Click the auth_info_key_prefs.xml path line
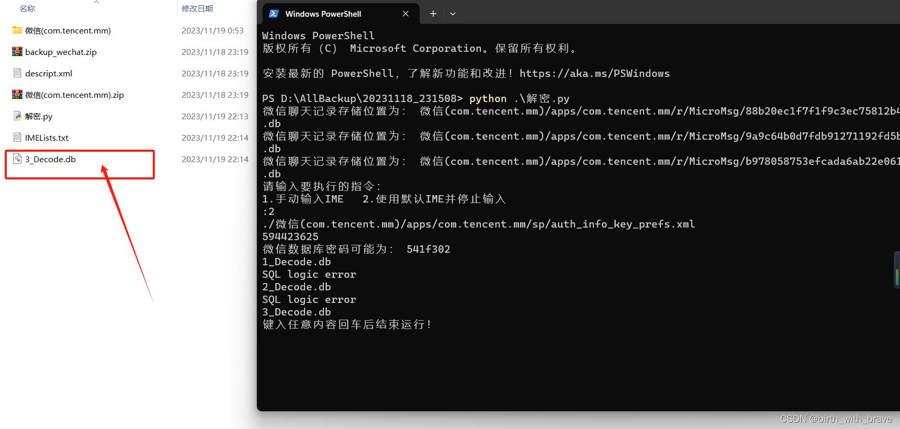The image size is (900, 429). pyautogui.click(x=479, y=224)
